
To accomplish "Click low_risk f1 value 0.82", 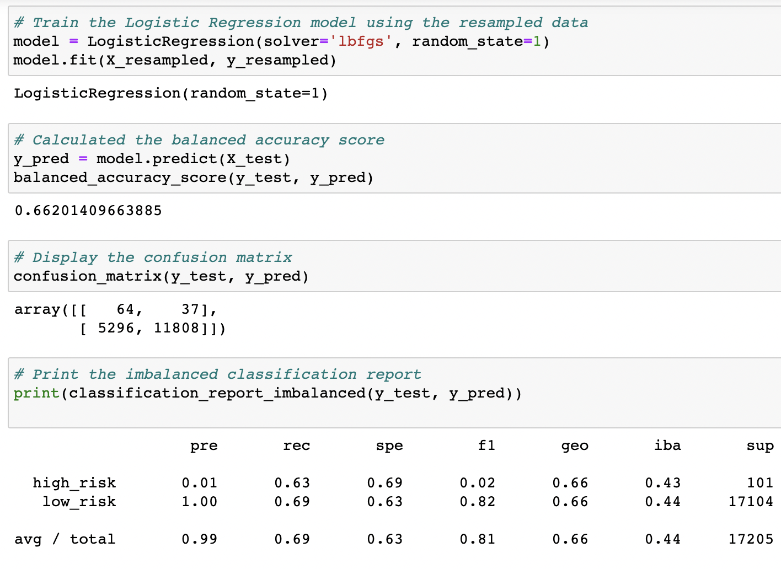I will point(478,502).
